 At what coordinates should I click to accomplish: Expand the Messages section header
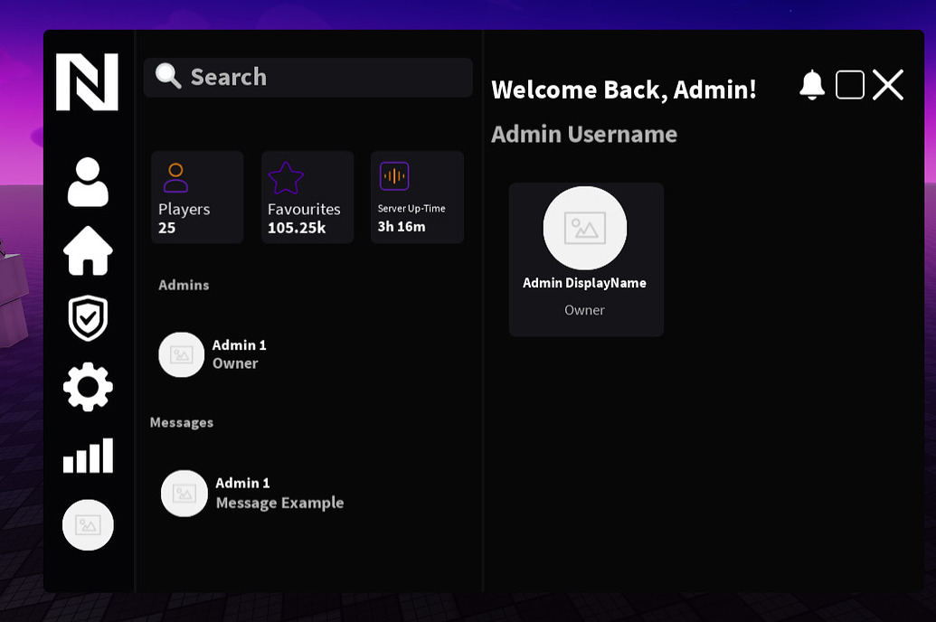coord(182,422)
